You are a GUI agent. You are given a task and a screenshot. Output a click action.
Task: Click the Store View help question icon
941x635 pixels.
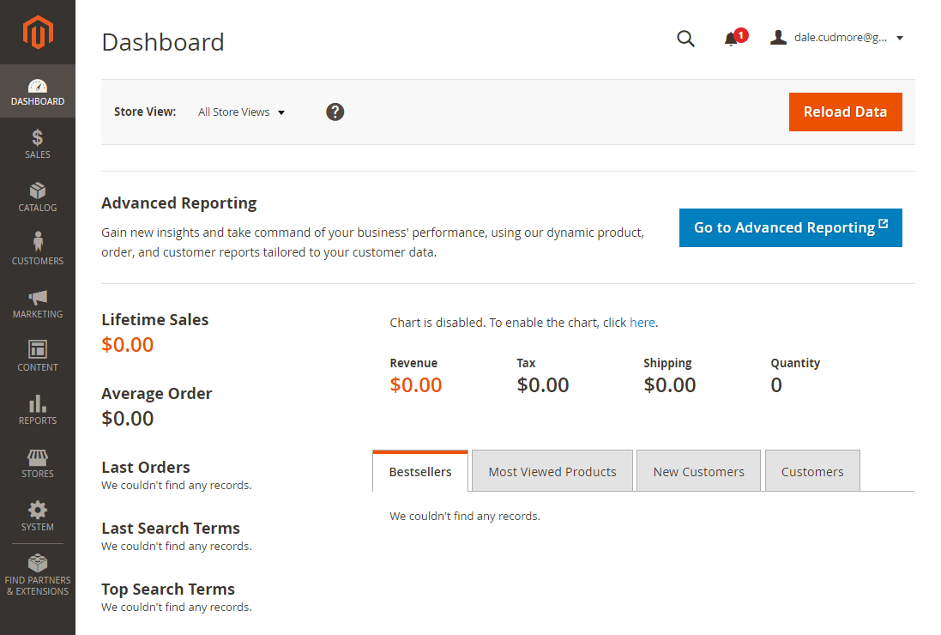click(x=335, y=112)
